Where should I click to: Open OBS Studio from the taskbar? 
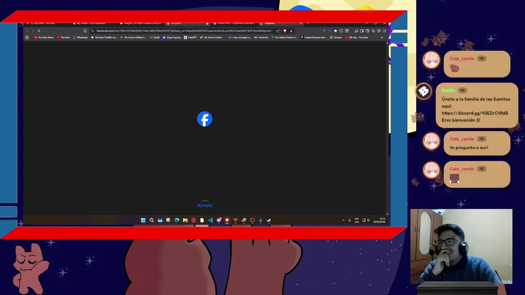252,220
